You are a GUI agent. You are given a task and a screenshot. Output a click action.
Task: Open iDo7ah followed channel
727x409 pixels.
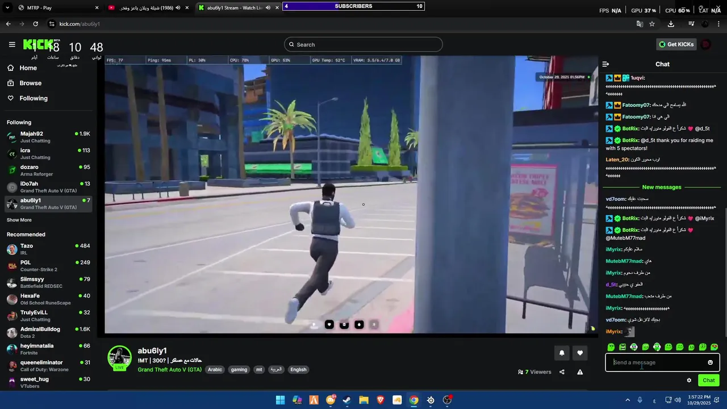point(48,187)
